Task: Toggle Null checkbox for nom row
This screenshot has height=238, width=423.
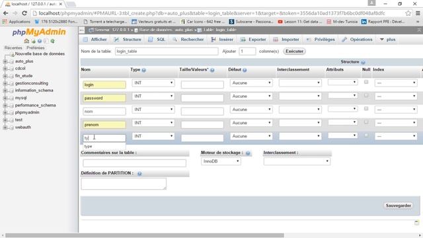Action: click(366, 108)
